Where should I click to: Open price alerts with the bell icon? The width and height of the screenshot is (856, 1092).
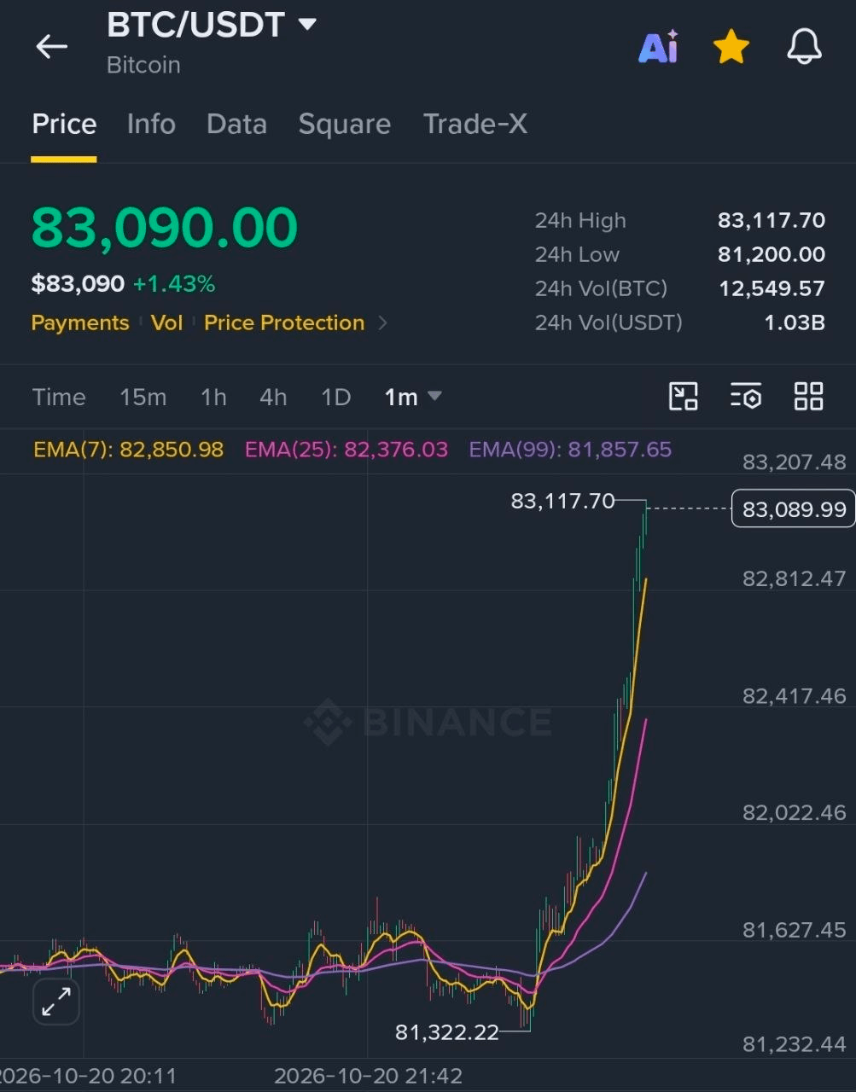tap(804, 47)
